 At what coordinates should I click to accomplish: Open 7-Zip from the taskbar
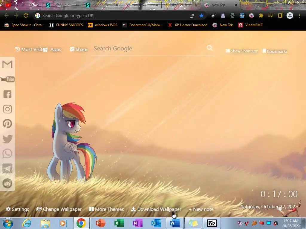212,223
